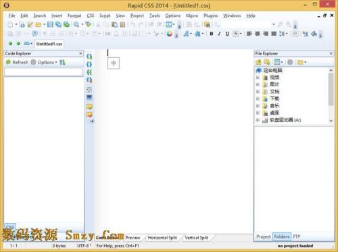Open the New document dropdown arrow
The height and width of the screenshot is (252, 338).
click(16, 24)
